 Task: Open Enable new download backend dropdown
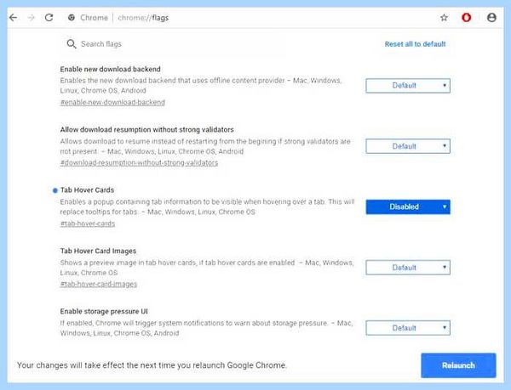coord(408,86)
